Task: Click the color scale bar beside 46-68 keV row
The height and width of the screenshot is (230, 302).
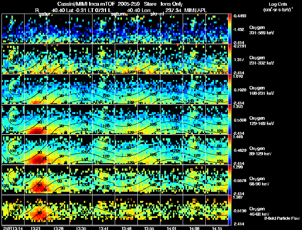Action: click(230, 210)
